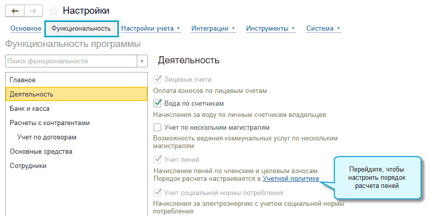The height and width of the screenshot is (216, 430).
Task: Open the Система dropdown menu
Action: tap(323, 29)
